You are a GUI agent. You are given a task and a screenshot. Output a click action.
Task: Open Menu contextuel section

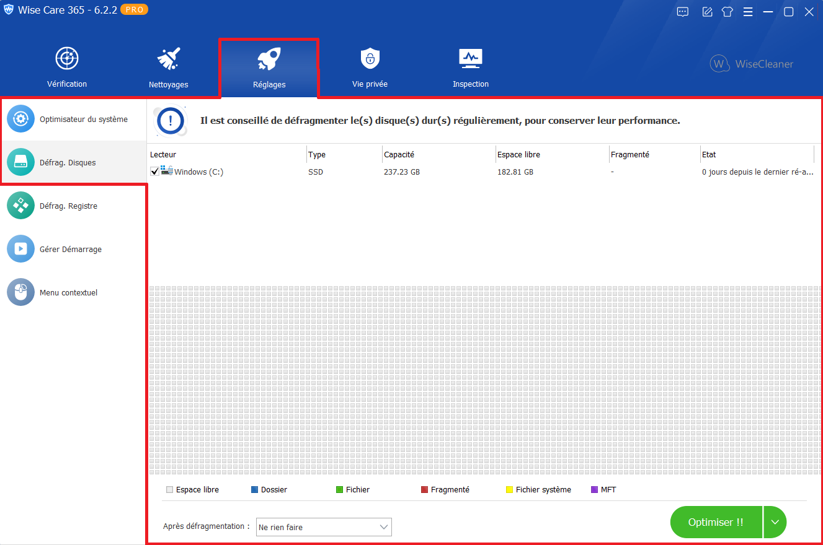[x=73, y=292]
